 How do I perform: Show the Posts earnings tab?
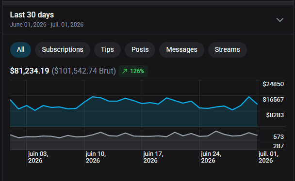(x=140, y=50)
